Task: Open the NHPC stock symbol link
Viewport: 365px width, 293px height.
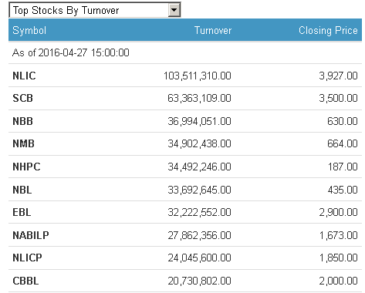Action: coord(26,167)
